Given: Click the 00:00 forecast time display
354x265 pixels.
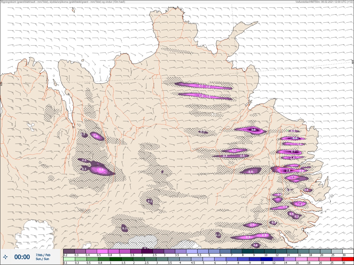Looking at the screenshot, I should pyautogui.click(x=22, y=257).
